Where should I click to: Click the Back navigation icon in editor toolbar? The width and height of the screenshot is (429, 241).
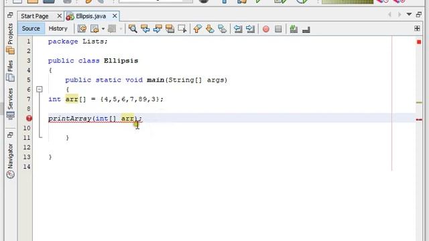[x=95, y=29]
